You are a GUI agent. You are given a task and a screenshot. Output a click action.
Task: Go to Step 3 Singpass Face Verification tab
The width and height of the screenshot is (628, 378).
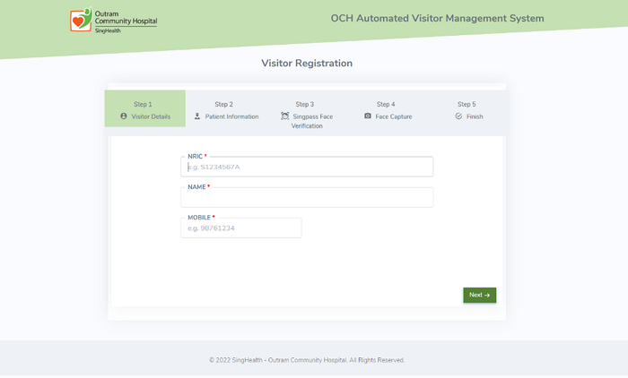click(307, 113)
